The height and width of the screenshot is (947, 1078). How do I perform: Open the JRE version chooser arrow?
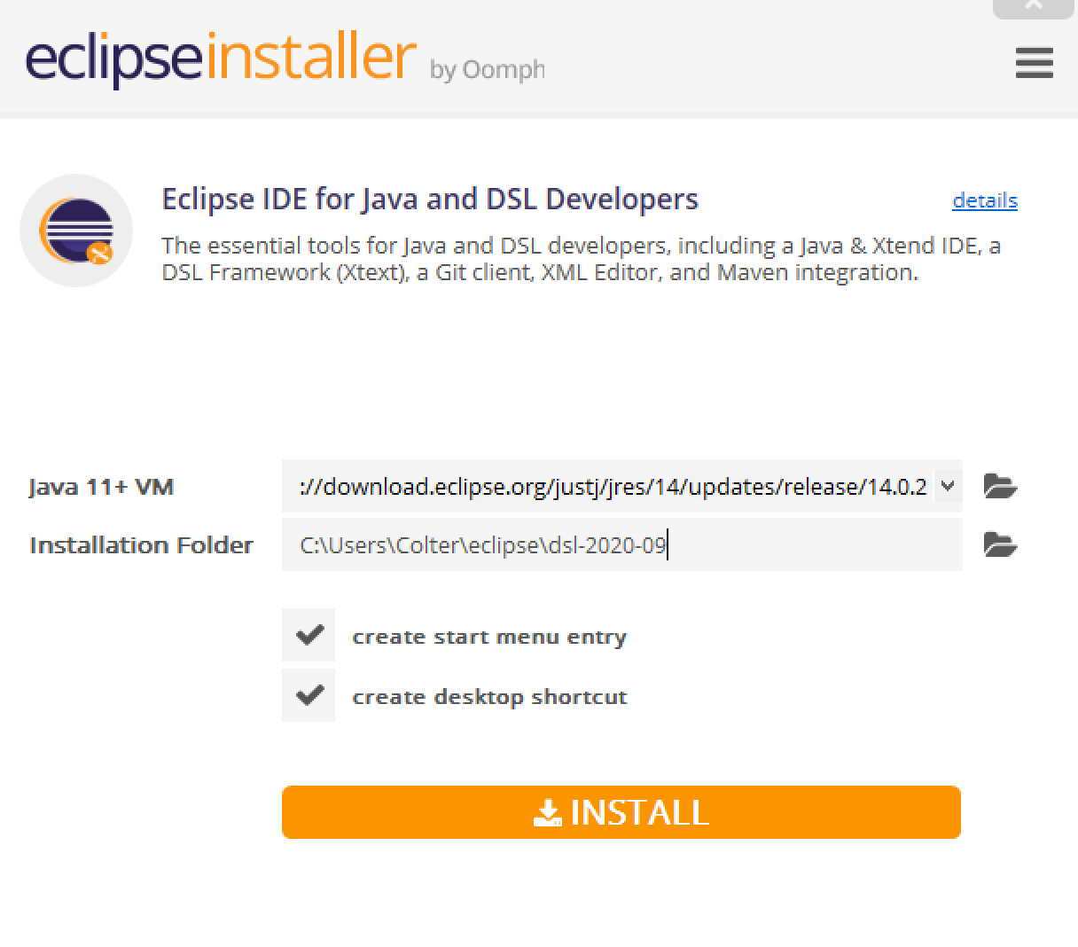[x=947, y=486]
